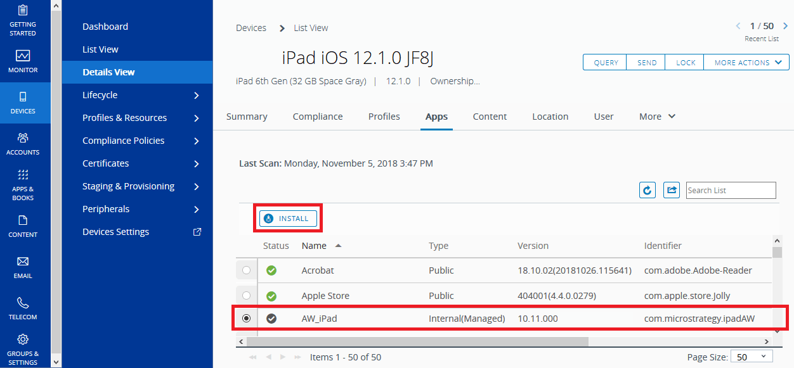Sort by Name ascending arrow
This screenshot has width=794, height=368.
(x=338, y=246)
